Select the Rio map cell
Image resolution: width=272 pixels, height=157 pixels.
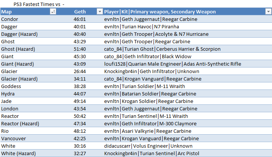28,131
